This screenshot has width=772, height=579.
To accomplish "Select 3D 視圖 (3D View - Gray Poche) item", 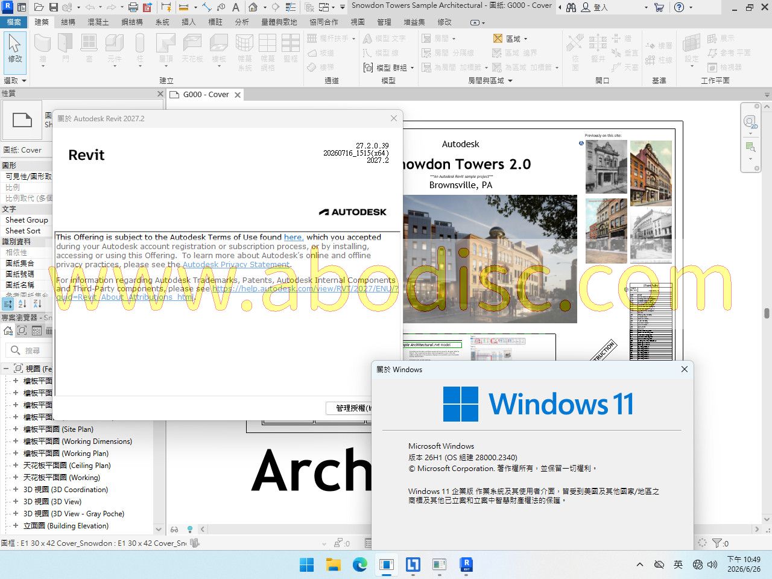I will click(74, 514).
